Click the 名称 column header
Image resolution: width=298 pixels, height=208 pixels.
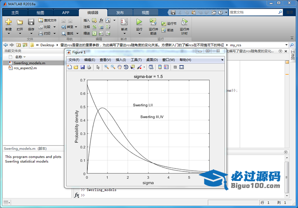click(20, 57)
